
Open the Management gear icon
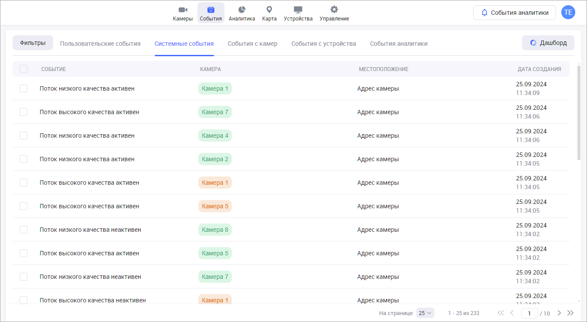coord(334,10)
